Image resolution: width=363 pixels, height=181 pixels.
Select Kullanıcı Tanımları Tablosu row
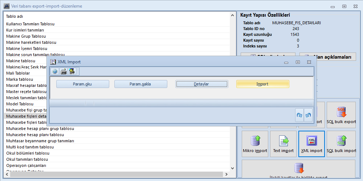(x=117, y=24)
